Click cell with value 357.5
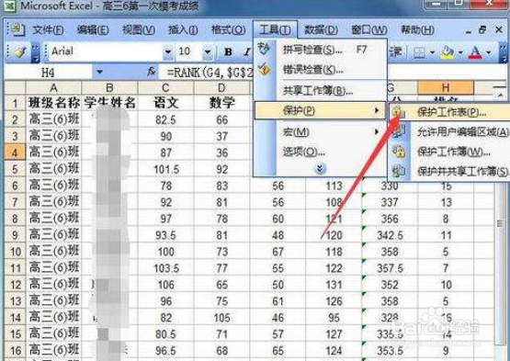This screenshot has height=361, width=510. (x=390, y=268)
